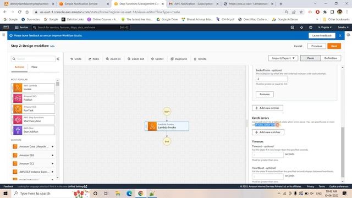This screenshot has height=198, width=352.
Task: Click the Redo toolbar button
Action: [x=94, y=59]
